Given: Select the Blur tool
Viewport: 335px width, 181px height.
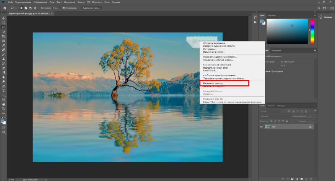Looking at the screenshot, I should click(4, 77).
